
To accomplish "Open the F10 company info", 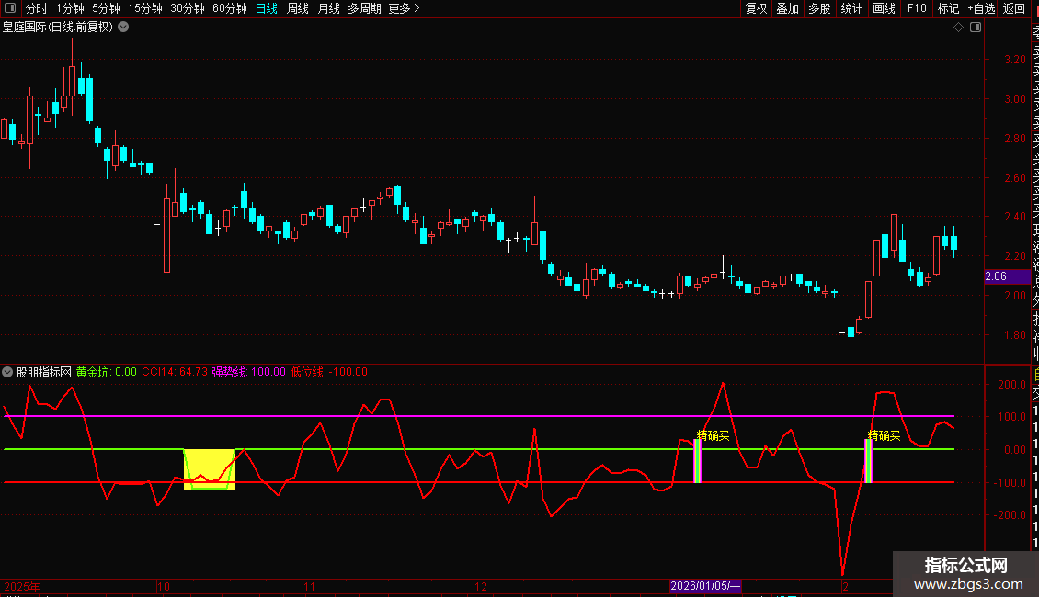I will [x=917, y=9].
